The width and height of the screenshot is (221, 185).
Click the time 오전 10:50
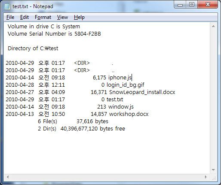coord(52,114)
